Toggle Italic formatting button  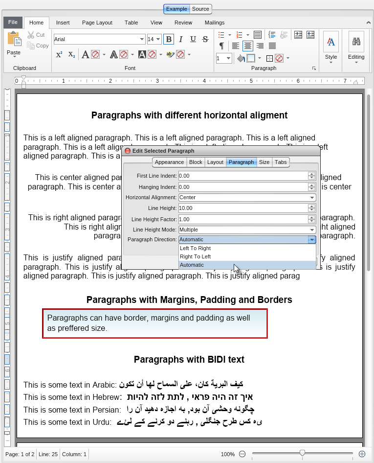click(181, 39)
